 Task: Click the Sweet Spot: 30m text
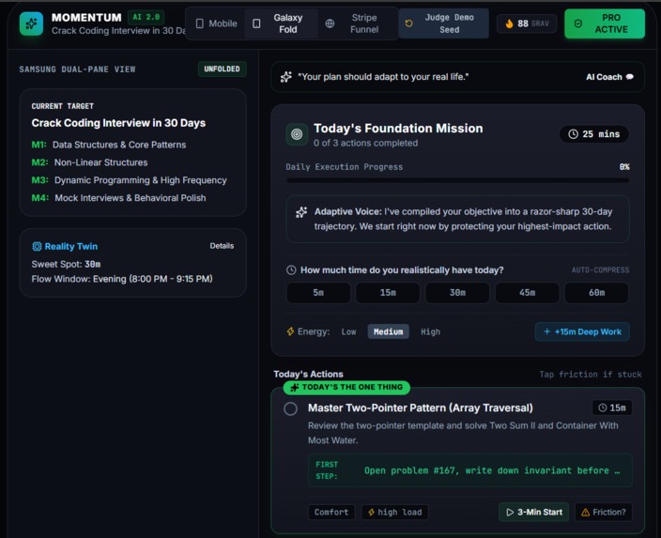[x=66, y=265]
